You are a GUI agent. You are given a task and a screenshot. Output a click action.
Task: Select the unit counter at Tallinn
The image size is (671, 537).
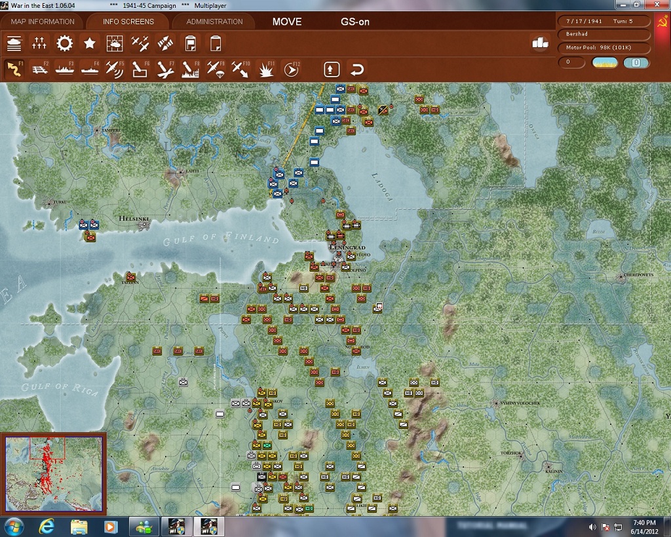131,277
